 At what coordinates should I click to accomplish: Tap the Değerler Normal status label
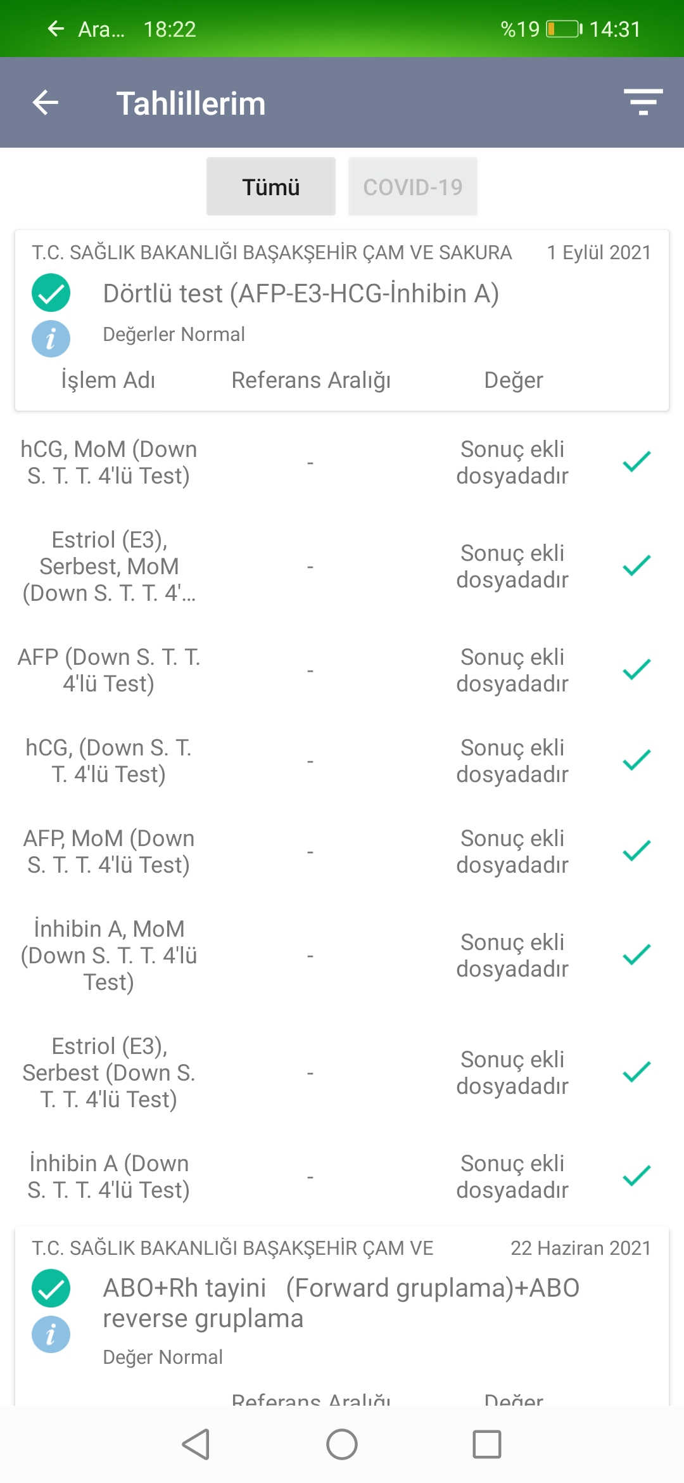point(174,334)
